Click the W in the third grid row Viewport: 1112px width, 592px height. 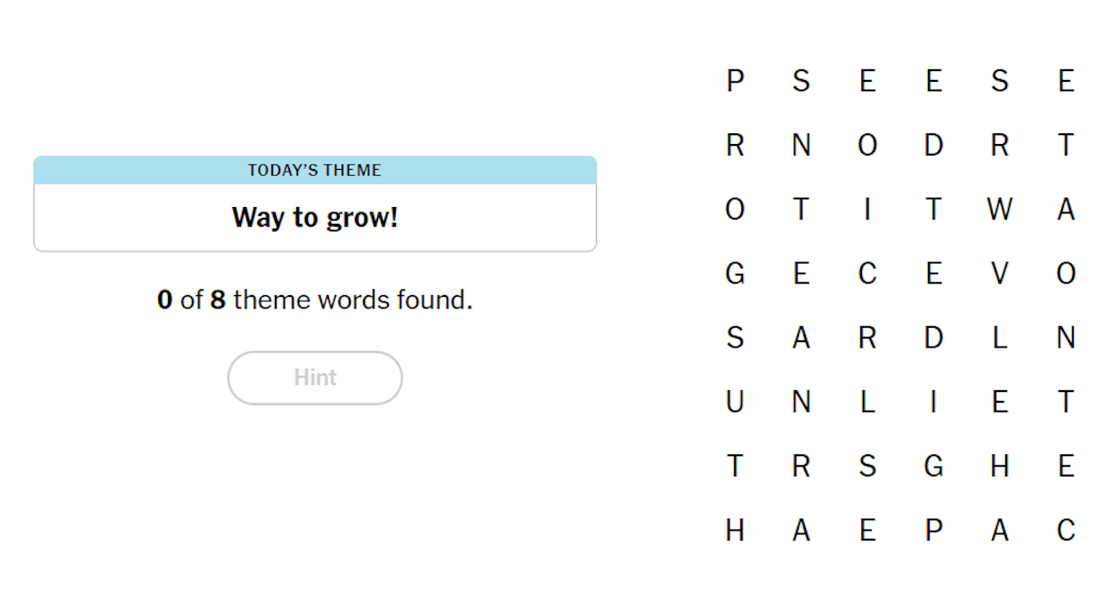(1000, 210)
